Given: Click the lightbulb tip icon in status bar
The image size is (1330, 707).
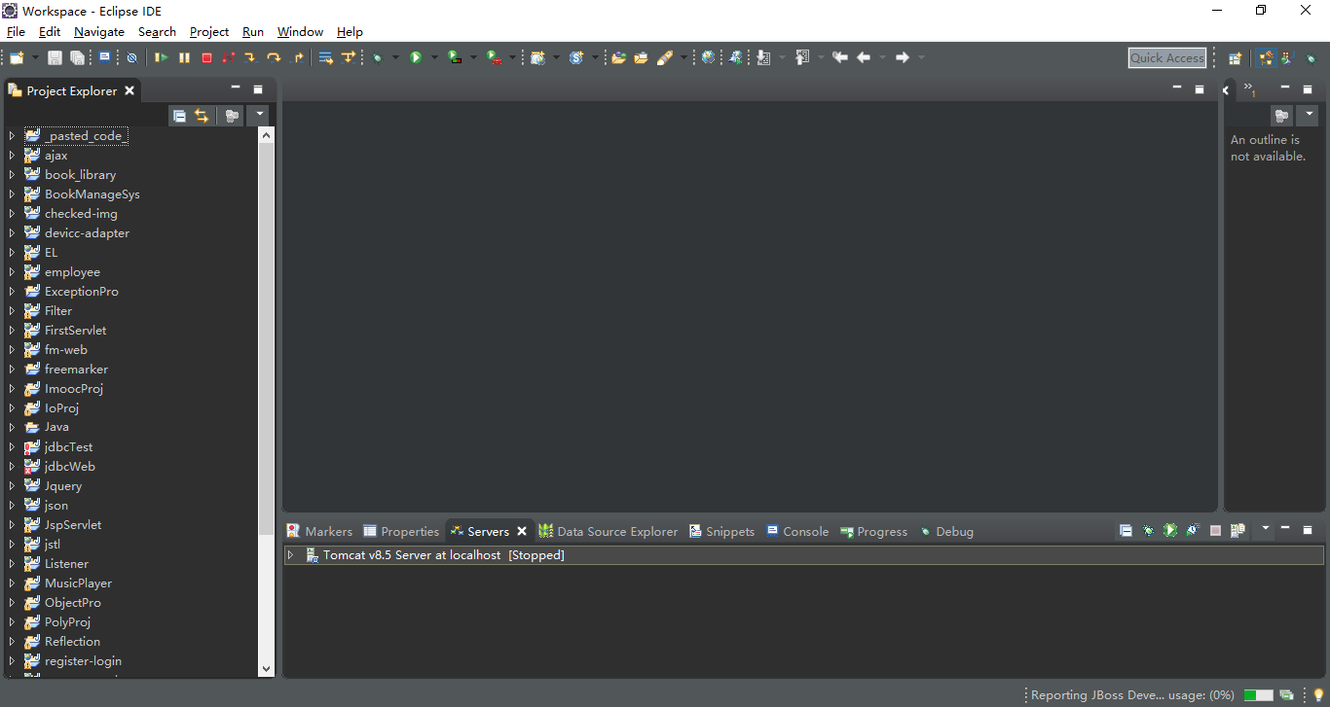Looking at the screenshot, I should click(1319, 695).
